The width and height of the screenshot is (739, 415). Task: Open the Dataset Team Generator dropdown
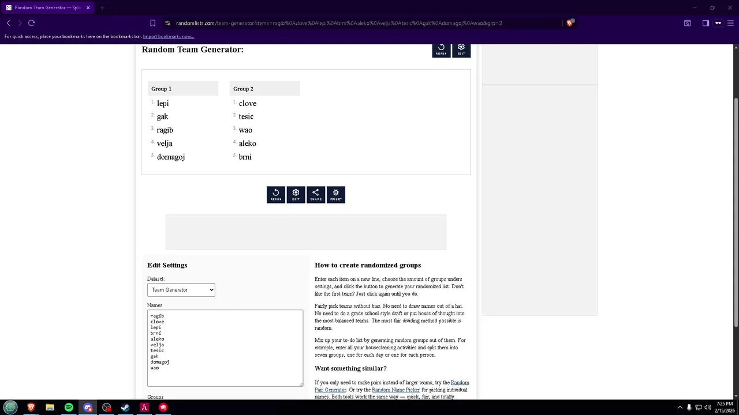(x=181, y=290)
